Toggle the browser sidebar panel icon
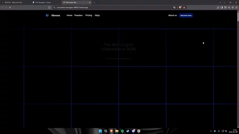Viewport: 239px width, 134px height. (221, 7)
